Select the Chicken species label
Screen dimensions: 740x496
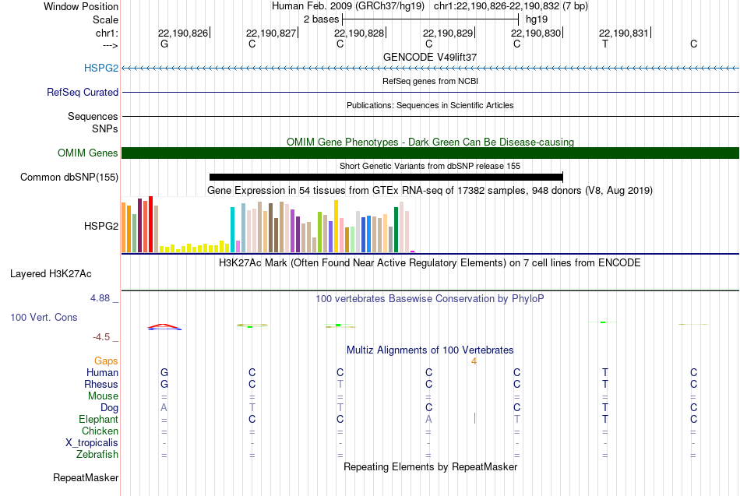point(100,431)
